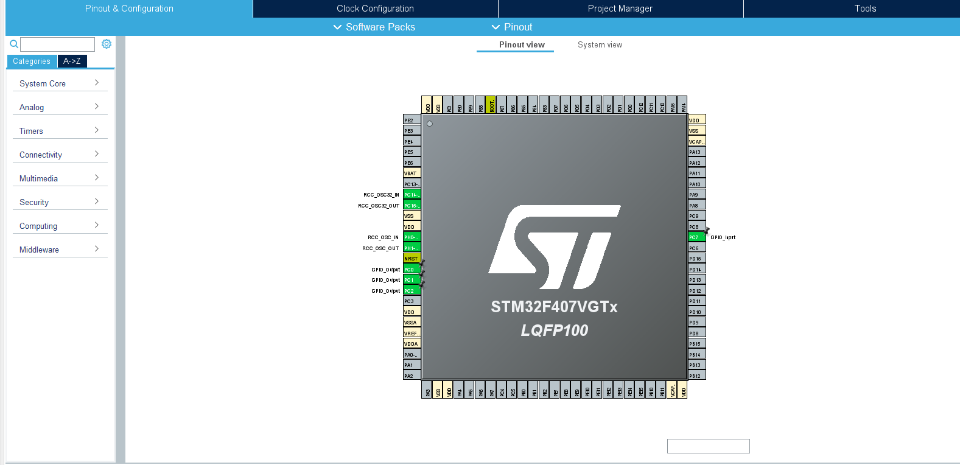Expand the Analog category
Screen dimensions: 960x465
coord(60,107)
